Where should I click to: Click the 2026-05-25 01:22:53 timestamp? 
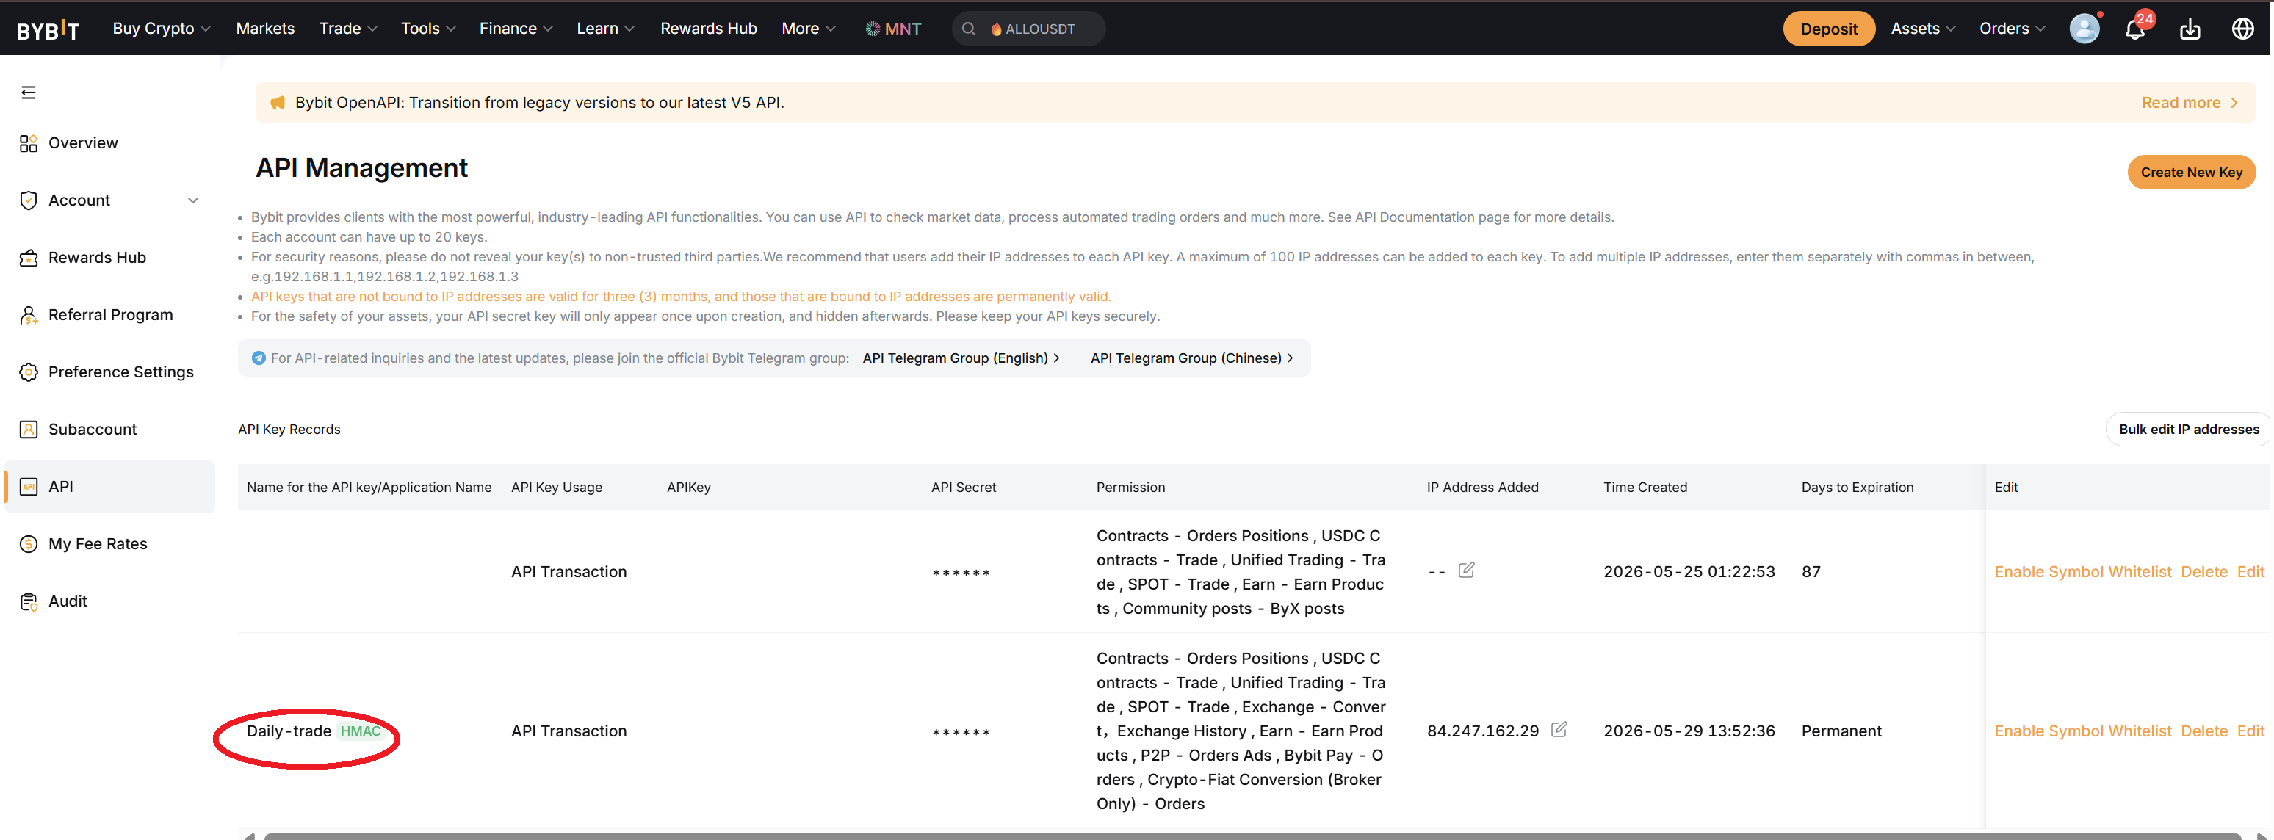pyautogui.click(x=1688, y=572)
